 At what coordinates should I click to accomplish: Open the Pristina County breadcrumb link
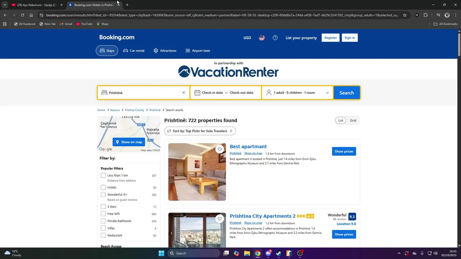coord(134,110)
